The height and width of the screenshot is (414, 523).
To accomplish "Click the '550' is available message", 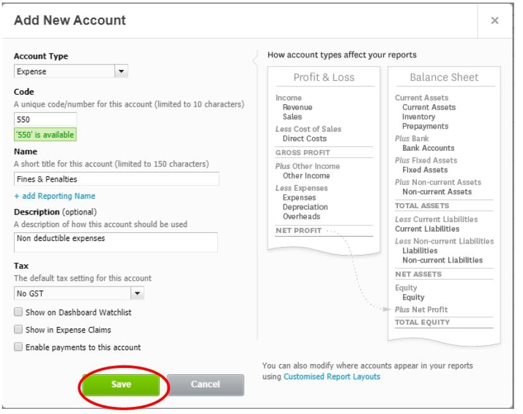I will click(45, 134).
